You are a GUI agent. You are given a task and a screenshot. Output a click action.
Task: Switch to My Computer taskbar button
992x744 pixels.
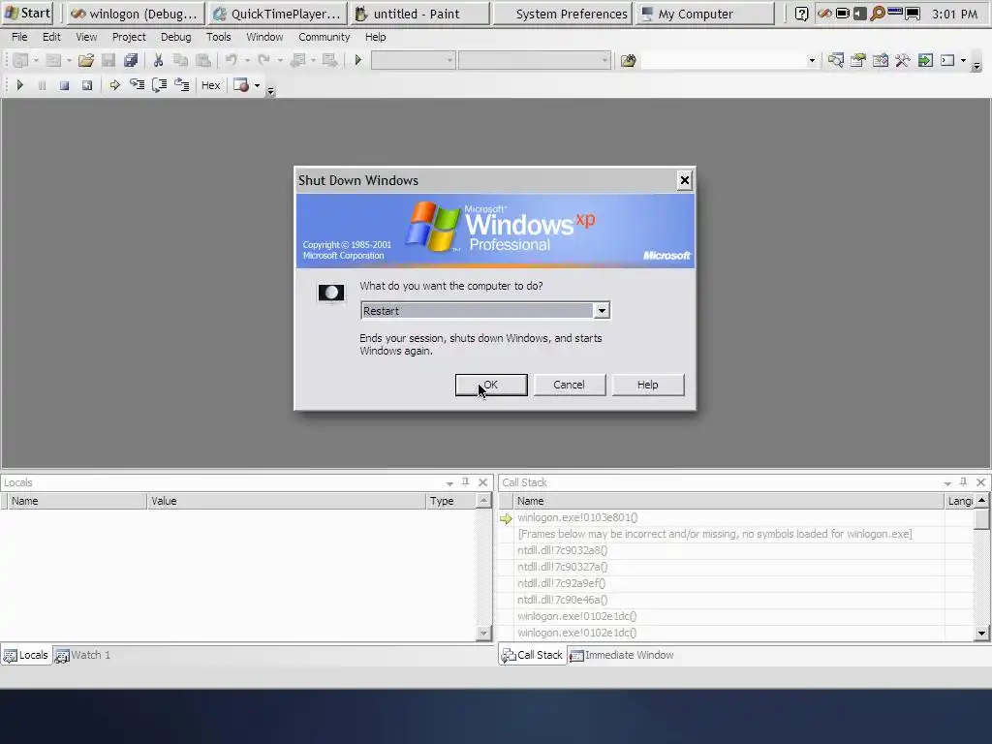(x=705, y=14)
